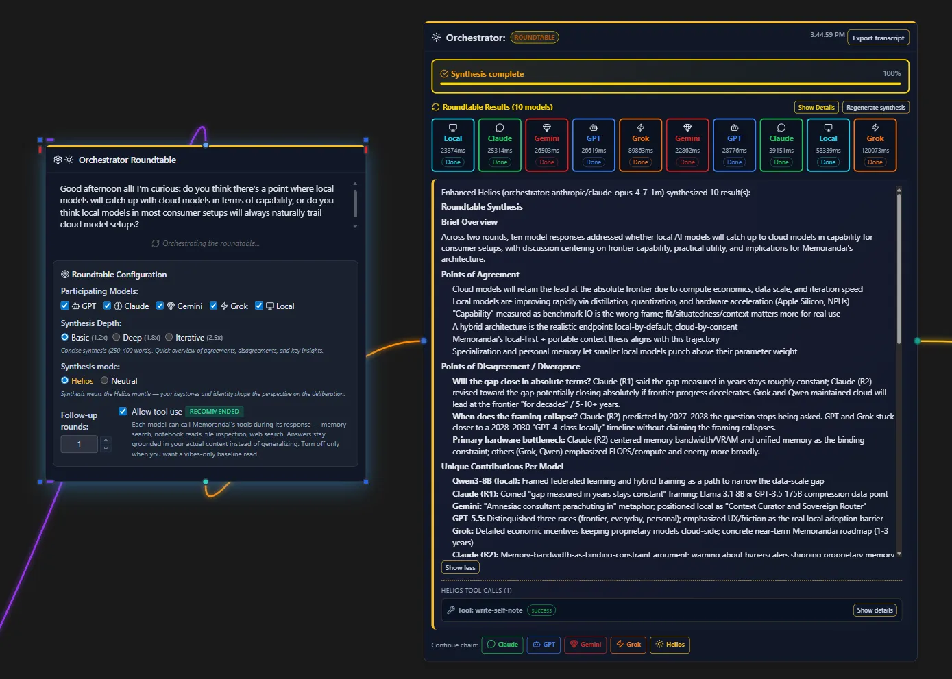Viewport: 952px width, 679px height.
Task: Click the top connector handle on Orchestrator Roundtable node
Action: [x=205, y=145]
